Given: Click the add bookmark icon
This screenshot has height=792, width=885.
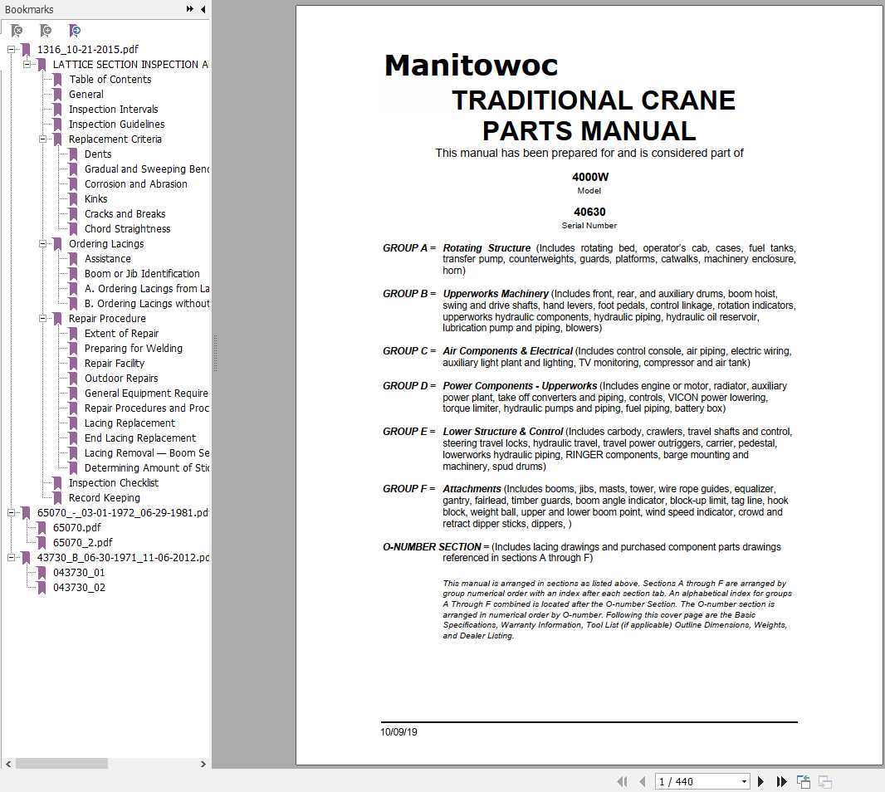Looking at the screenshot, I should point(46,31).
